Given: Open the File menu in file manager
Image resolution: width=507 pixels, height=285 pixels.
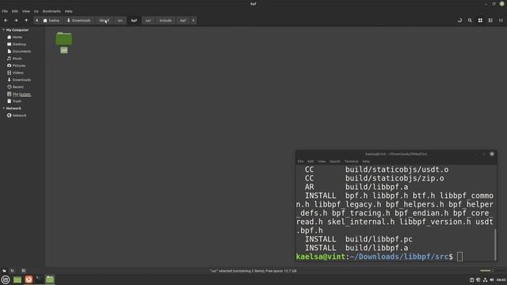Looking at the screenshot, I should [5, 11].
